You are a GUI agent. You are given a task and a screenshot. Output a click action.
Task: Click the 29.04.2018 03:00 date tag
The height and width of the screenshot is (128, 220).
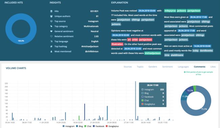(x=147, y=11)
